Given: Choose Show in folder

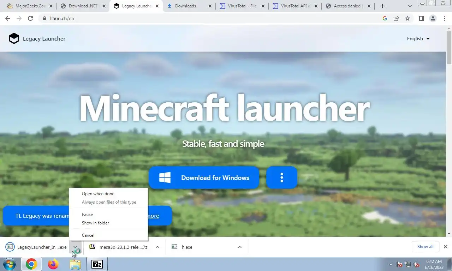Looking at the screenshot, I should coord(108,223).
